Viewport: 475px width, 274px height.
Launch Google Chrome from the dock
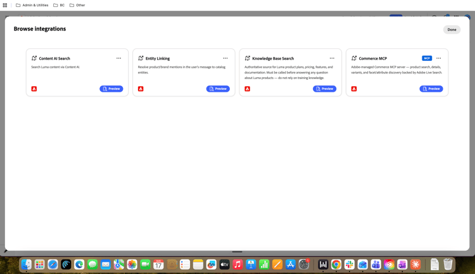pos(336,265)
